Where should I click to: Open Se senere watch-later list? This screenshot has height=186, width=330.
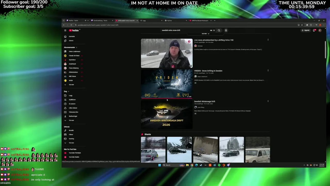(x=72, y=104)
